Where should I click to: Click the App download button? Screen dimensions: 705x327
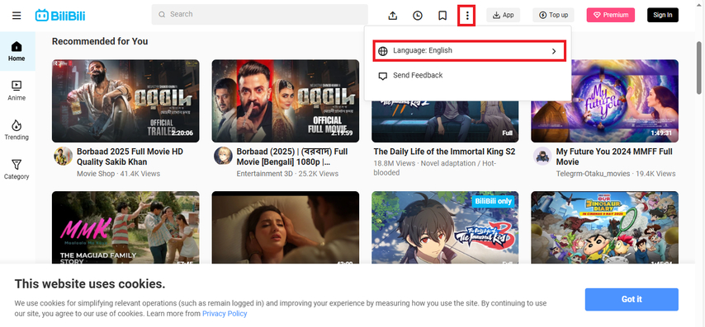(x=503, y=15)
